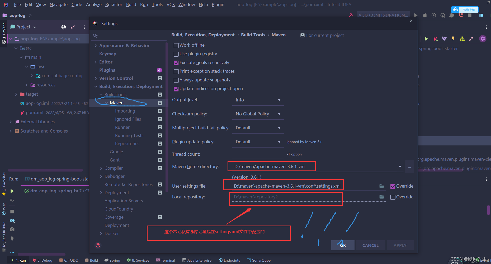
Task: Click the green run arrow in Maven panel
Action: pos(426,39)
